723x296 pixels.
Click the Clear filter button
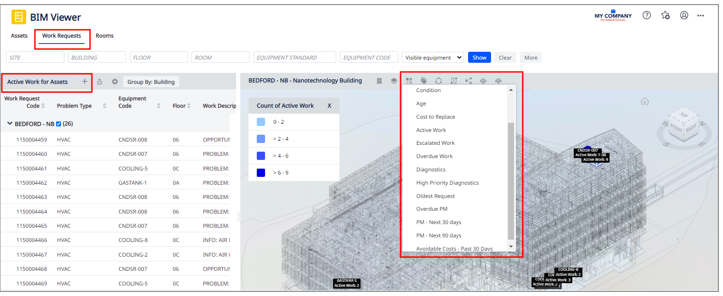click(505, 58)
